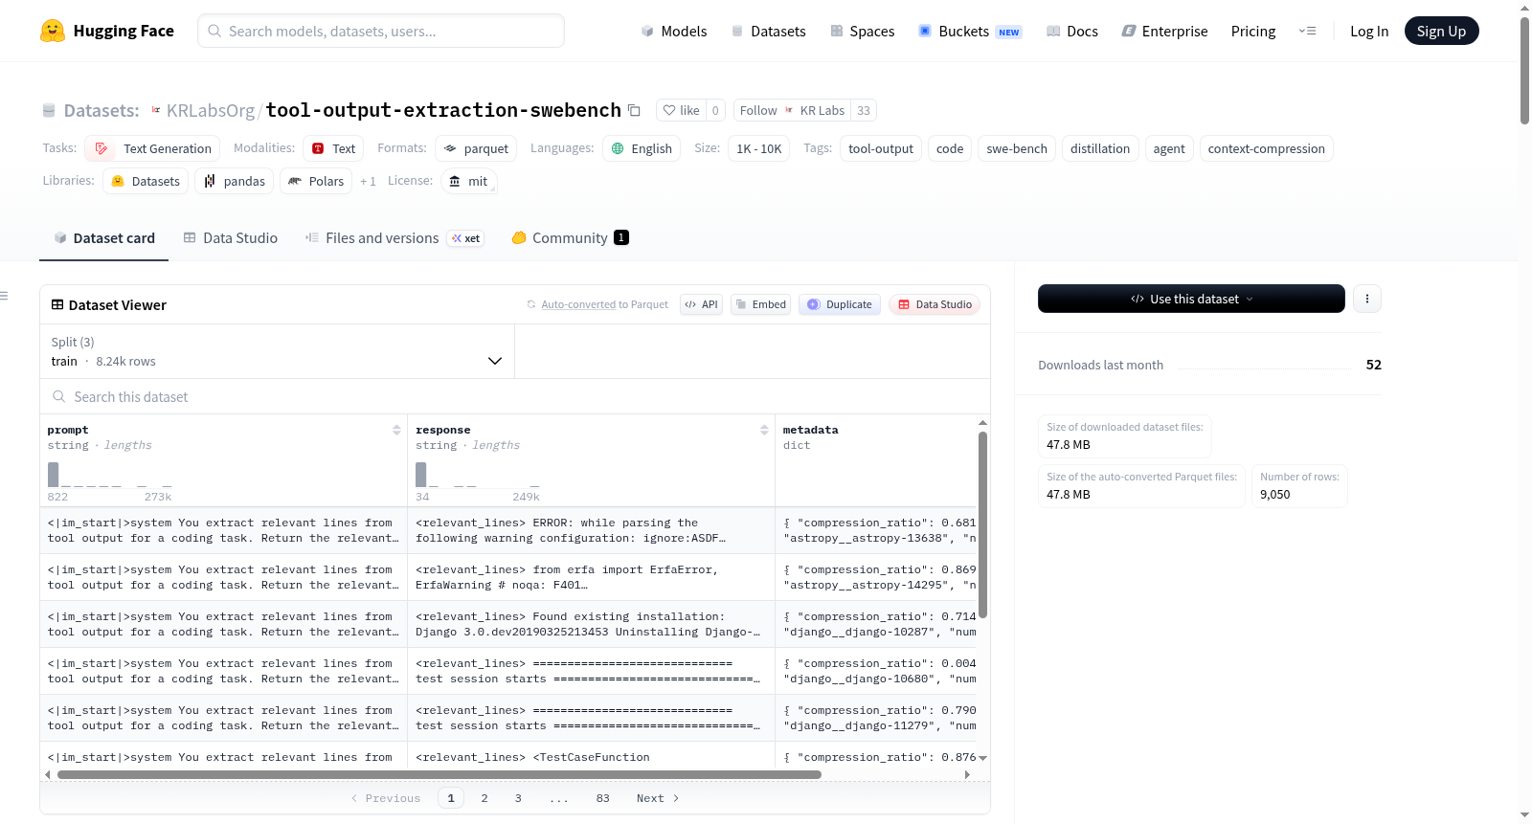The image size is (1532, 824).
Task: Click the response cell 'Found existing installation'
Action: click(591, 624)
